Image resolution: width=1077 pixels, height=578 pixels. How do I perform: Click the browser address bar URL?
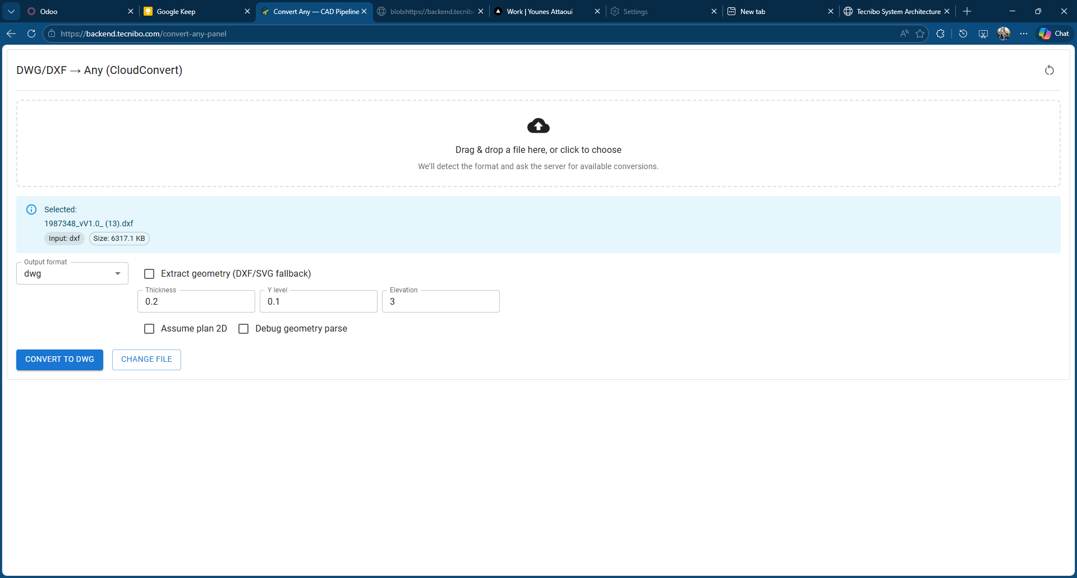click(x=144, y=34)
